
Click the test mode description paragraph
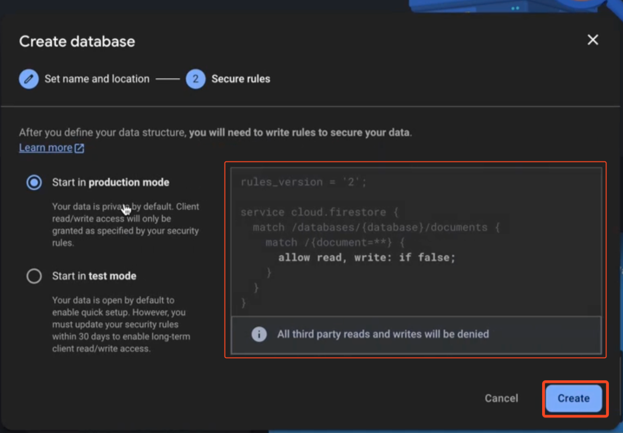(121, 324)
